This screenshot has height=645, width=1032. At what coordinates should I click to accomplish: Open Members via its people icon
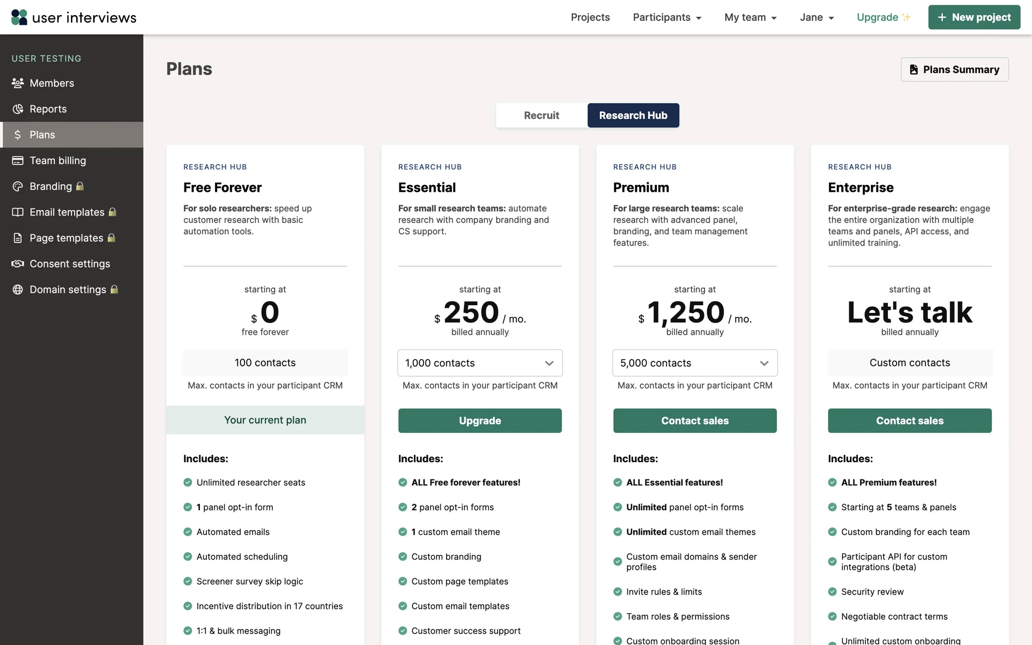tap(18, 83)
